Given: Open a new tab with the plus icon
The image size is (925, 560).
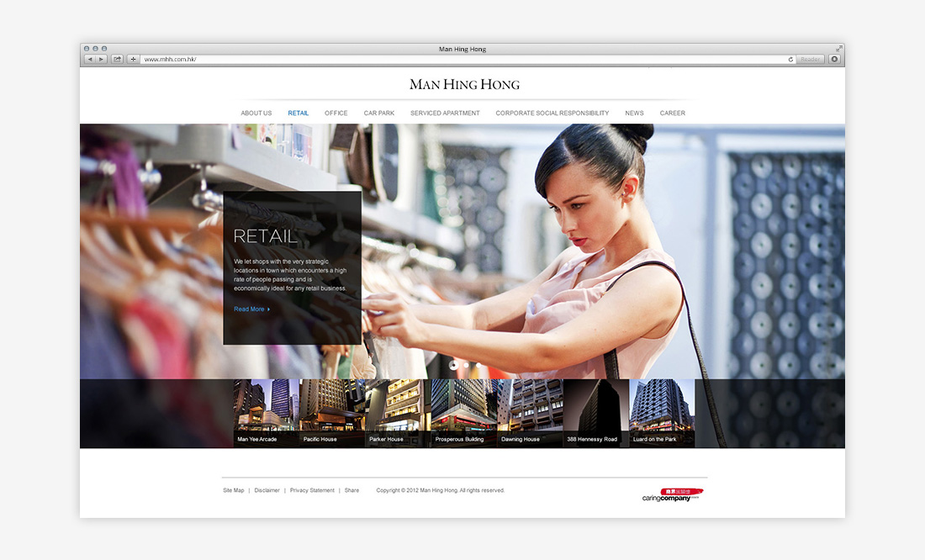Looking at the screenshot, I should 131,59.
